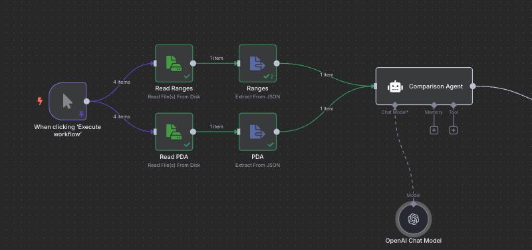Add a Tool sub-node with plus button

point(454,130)
